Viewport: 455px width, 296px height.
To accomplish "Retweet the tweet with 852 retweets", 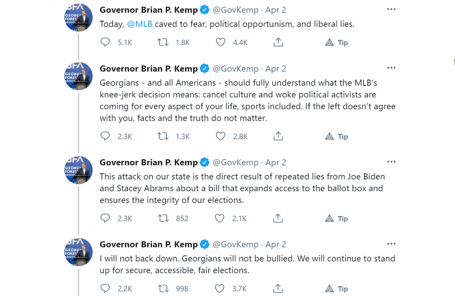I will click(163, 218).
